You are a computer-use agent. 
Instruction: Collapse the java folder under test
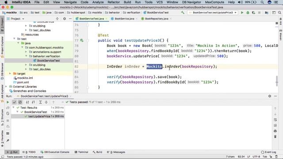19,43
